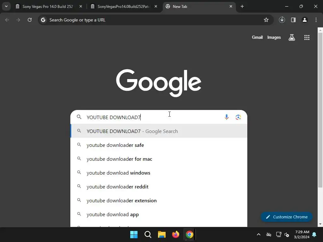Click the network display tray icon
The height and width of the screenshot is (242, 323).
point(279,234)
